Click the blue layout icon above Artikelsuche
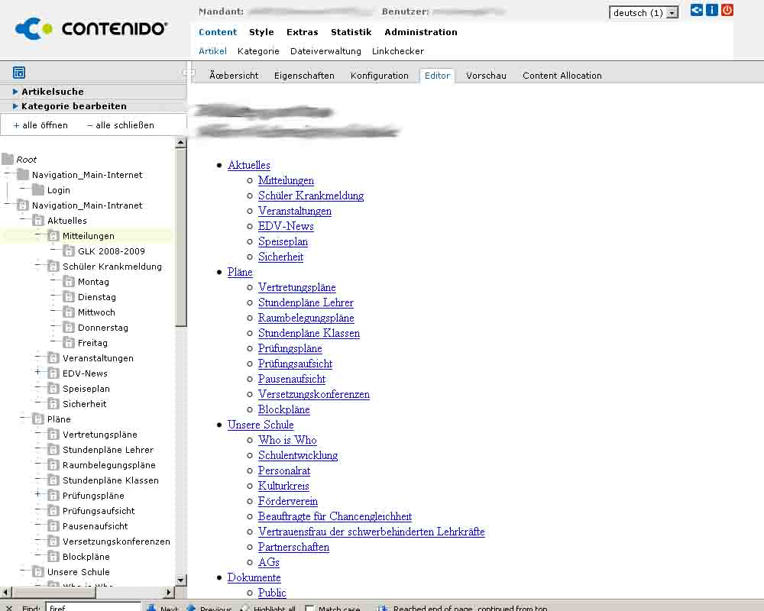Screen dimensions: 764x611 [19, 73]
